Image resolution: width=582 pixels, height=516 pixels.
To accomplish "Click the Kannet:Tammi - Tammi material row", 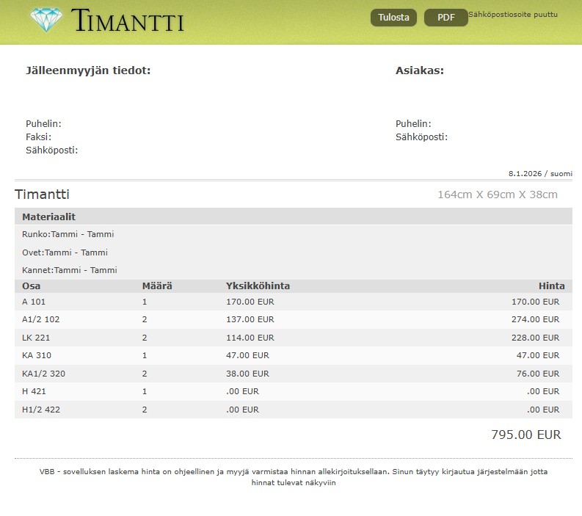I will point(70,270).
